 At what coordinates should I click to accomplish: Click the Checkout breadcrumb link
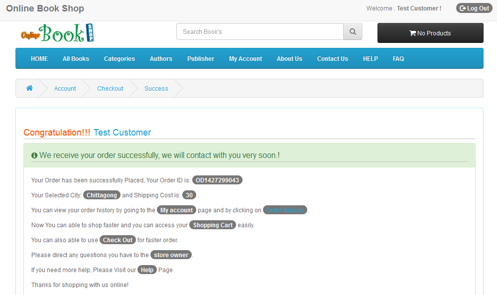click(110, 89)
